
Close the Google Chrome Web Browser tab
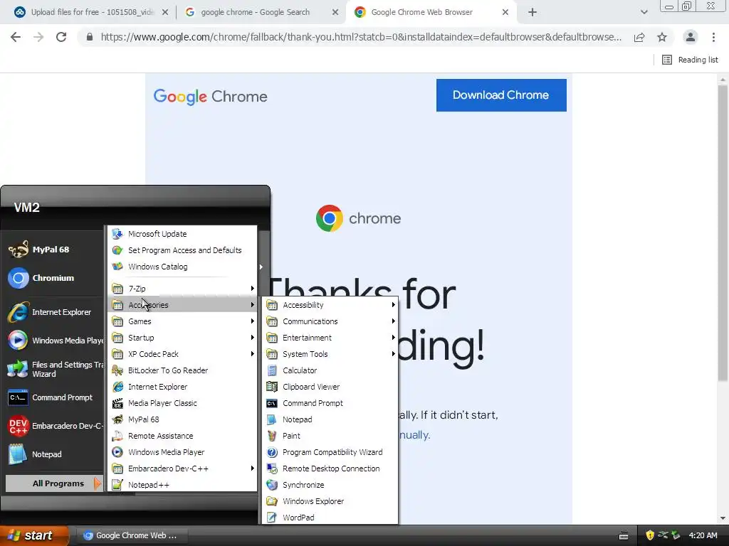click(505, 12)
